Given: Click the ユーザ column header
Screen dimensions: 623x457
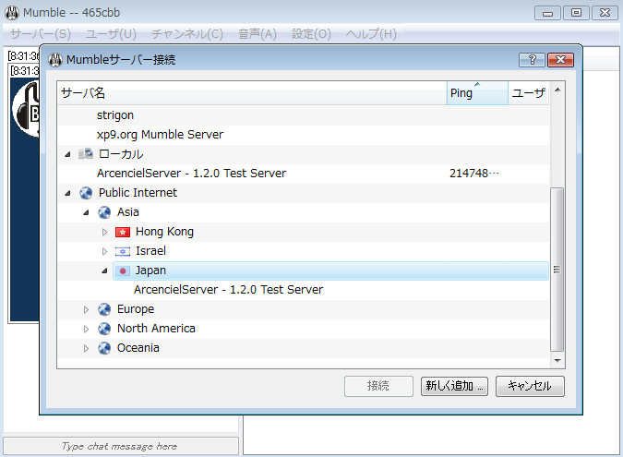Looking at the screenshot, I should click(x=529, y=93).
